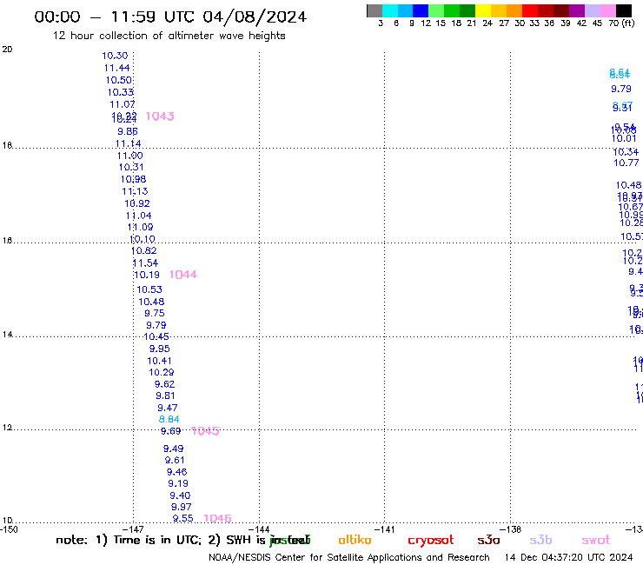Select the wave height value 10.45
Screen dimensions: 643x565
(x=156, y=337)
